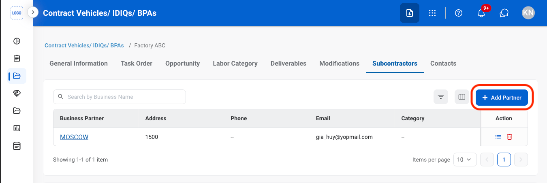This screenshot has height=183, width=547.
Task: Click the Action column header
Action: [504, 118]
